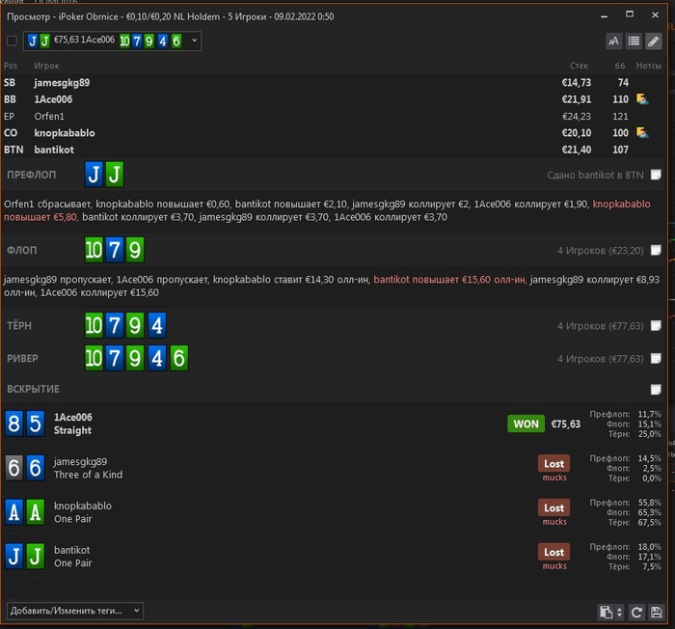Expand the hand selector dropdown arrow
The height and width of the screenshot is (629, 675).
(194, 41)
